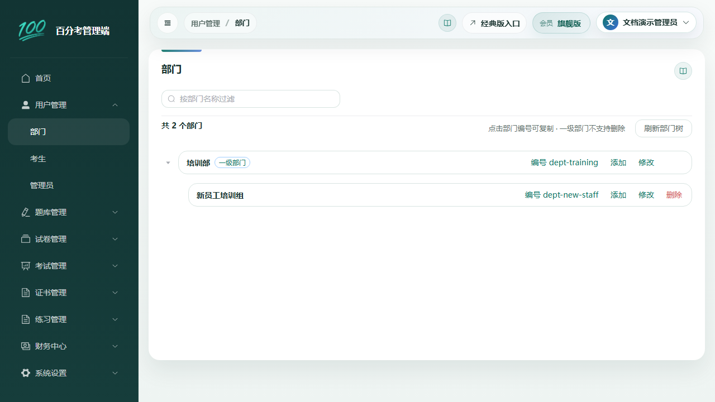Image resolution: width=715 pixels, height=402 pixels.
Task: Click the 100 logo in the sidebar
Action: point(32,31)
